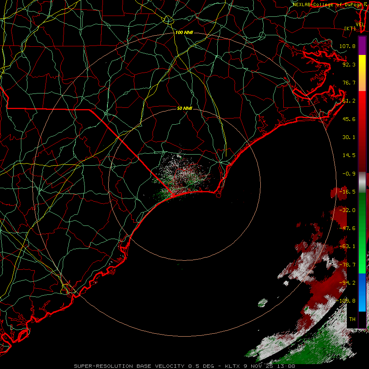Pick the purple band of the color scale
369x369 pixels.
[362, 46]
